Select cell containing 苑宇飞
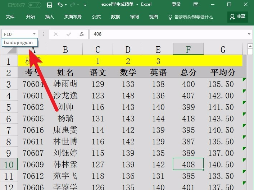This screenshot has height=190, width=254. (65, 176)
